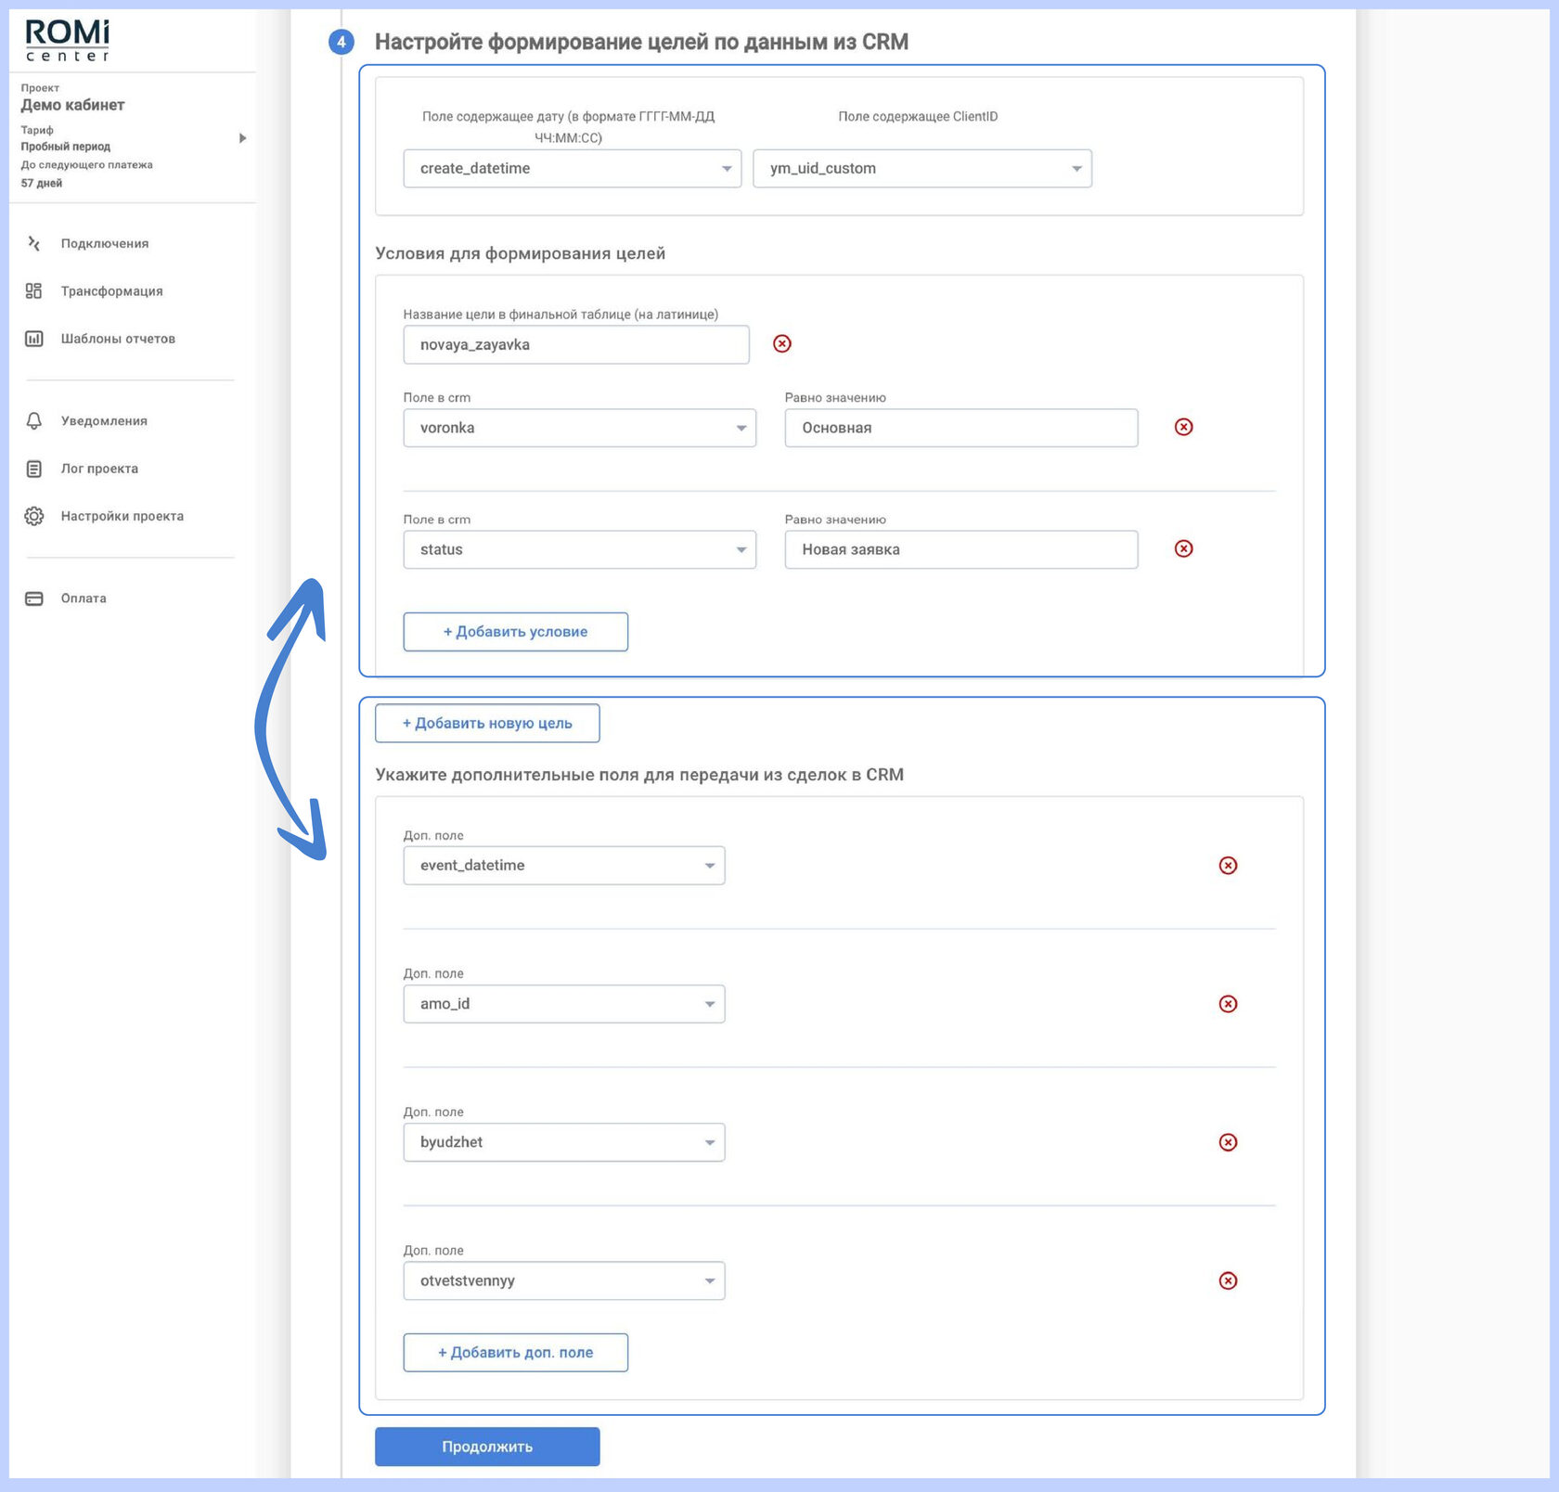The image size is (1559, 1492).
Task: Click the Добавить условие button
Action: point(516,632)
